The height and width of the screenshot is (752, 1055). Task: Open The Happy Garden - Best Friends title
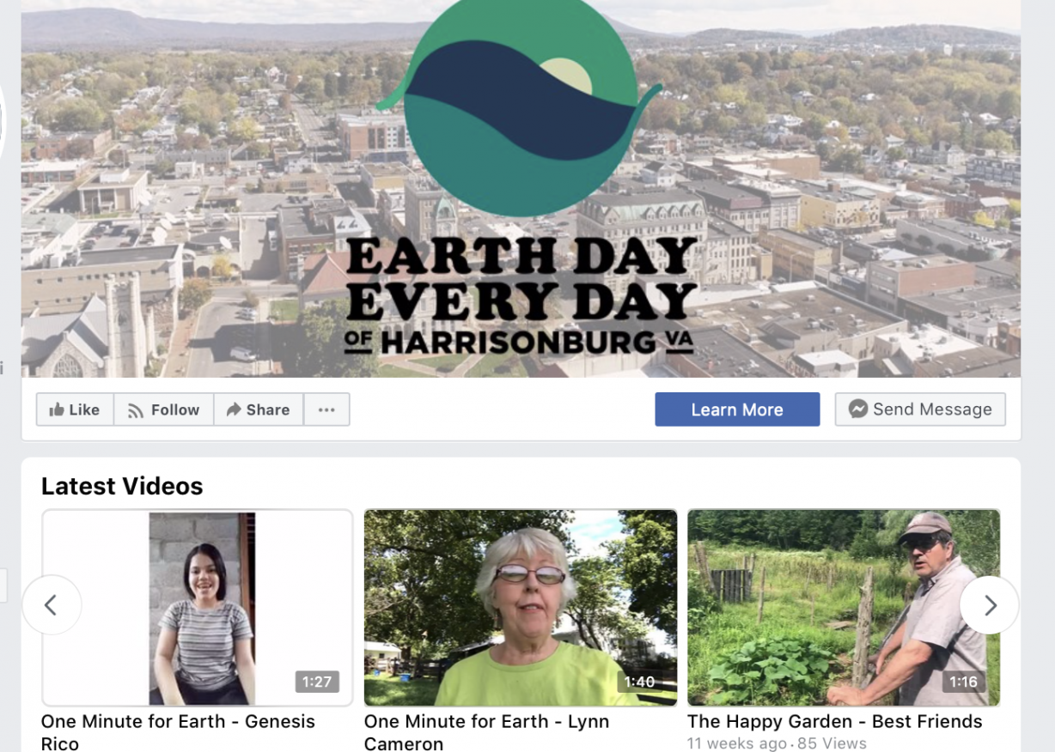(x=835, y=721)
